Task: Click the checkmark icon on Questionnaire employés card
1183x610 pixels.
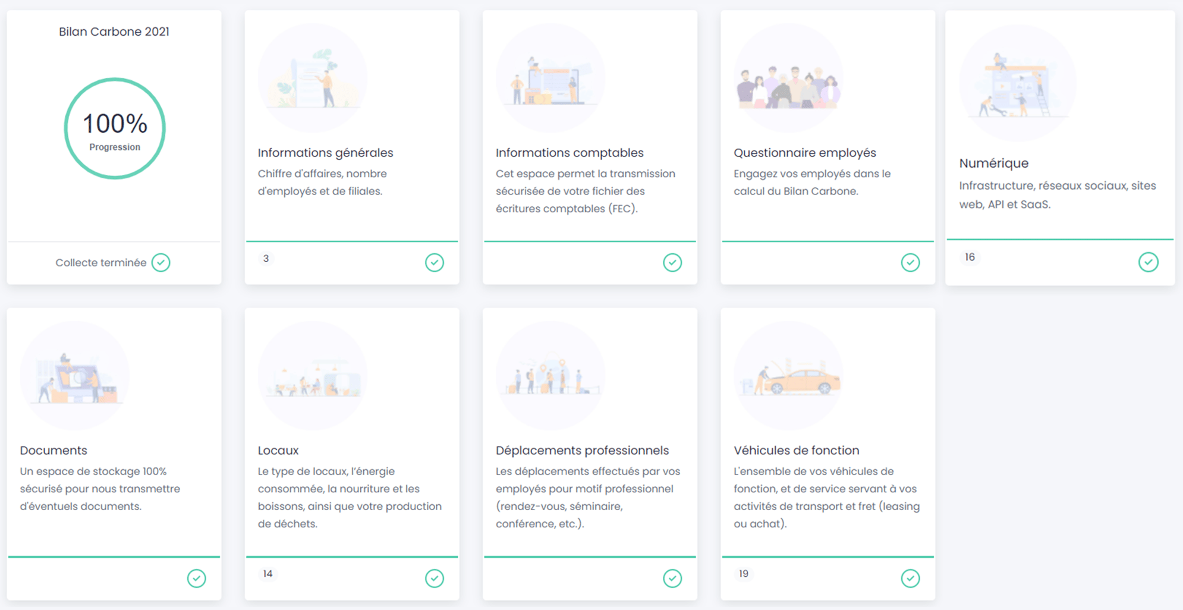Action: tap(910, 262)
